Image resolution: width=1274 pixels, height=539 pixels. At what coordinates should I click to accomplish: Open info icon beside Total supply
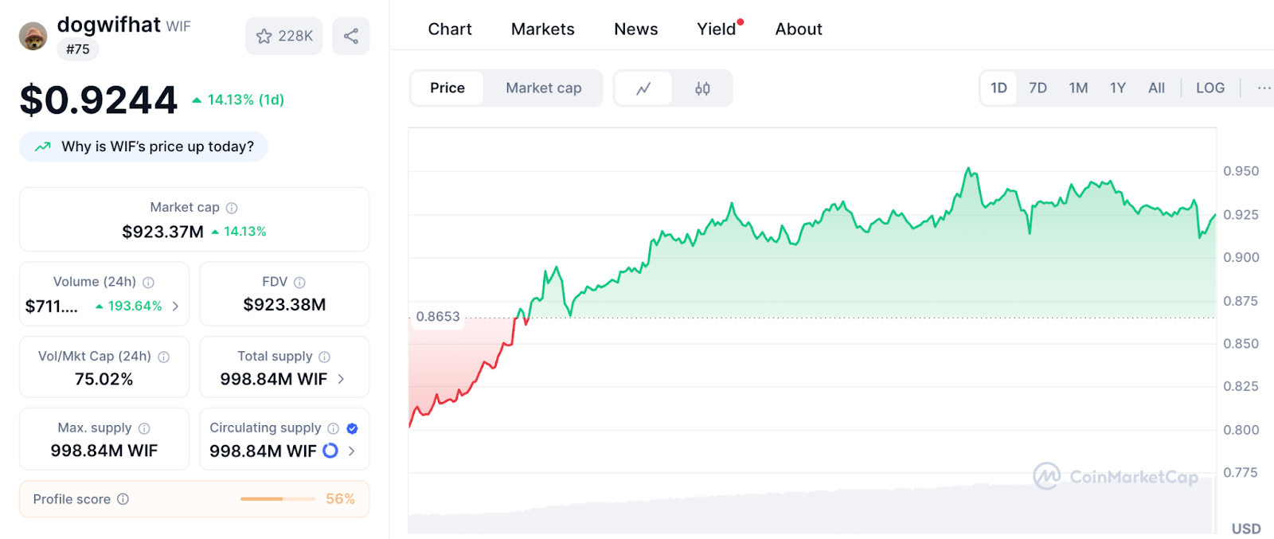pos(324,357)
